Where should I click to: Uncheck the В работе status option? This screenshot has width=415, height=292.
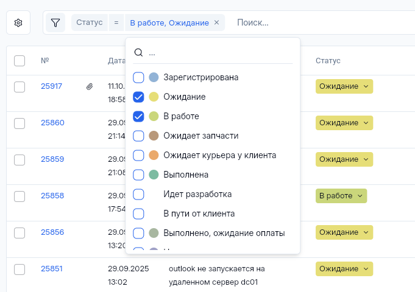(x=138, y=116)
